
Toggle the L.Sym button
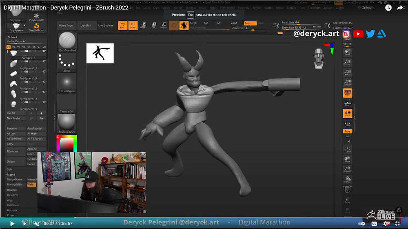click(x=347, y=125)
